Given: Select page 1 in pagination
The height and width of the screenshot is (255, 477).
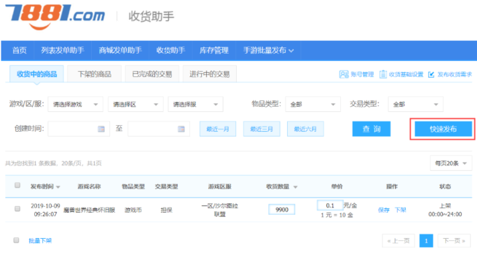Looking at the screenshot, I should click(426, 241).
